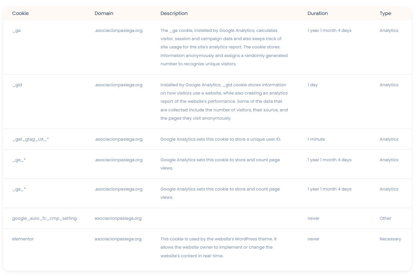Click the _gid row's domain text
Viewport: 417px width, 276px height.
118,85
